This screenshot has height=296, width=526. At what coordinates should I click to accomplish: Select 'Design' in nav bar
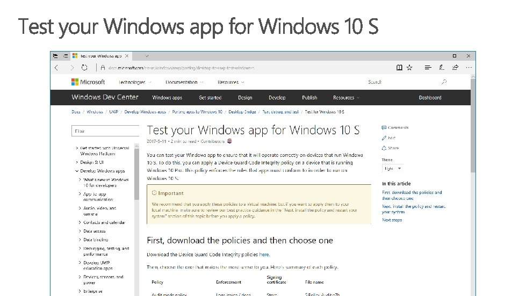click(245, 98)
